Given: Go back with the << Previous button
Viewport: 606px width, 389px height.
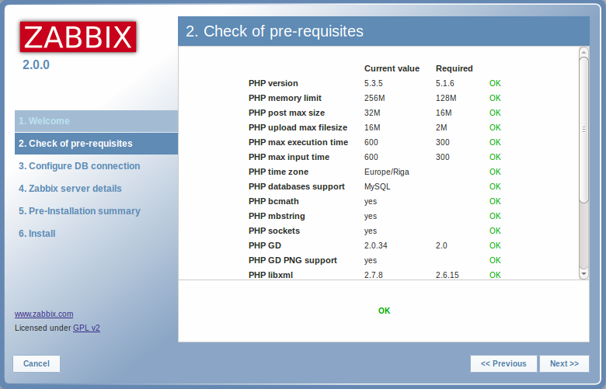Looking at the screenshot, I should point(503,363).
